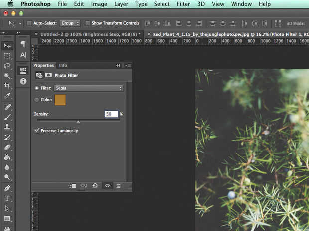Image resolution: width=309 pixels, height=231 pixels.
Task: Select the Eraser tool
Action: (7, 147)
